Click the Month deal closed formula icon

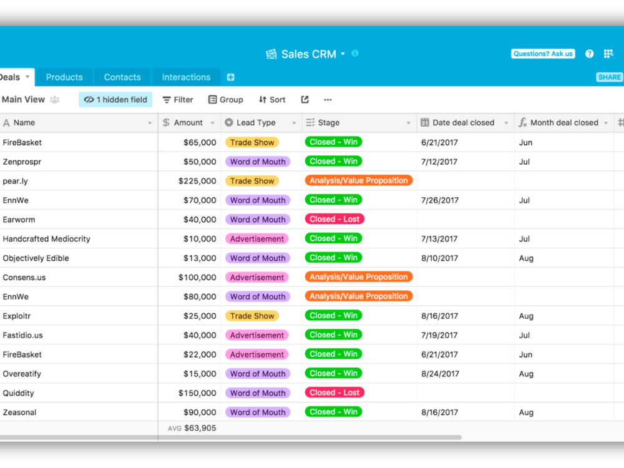(522, 122)
